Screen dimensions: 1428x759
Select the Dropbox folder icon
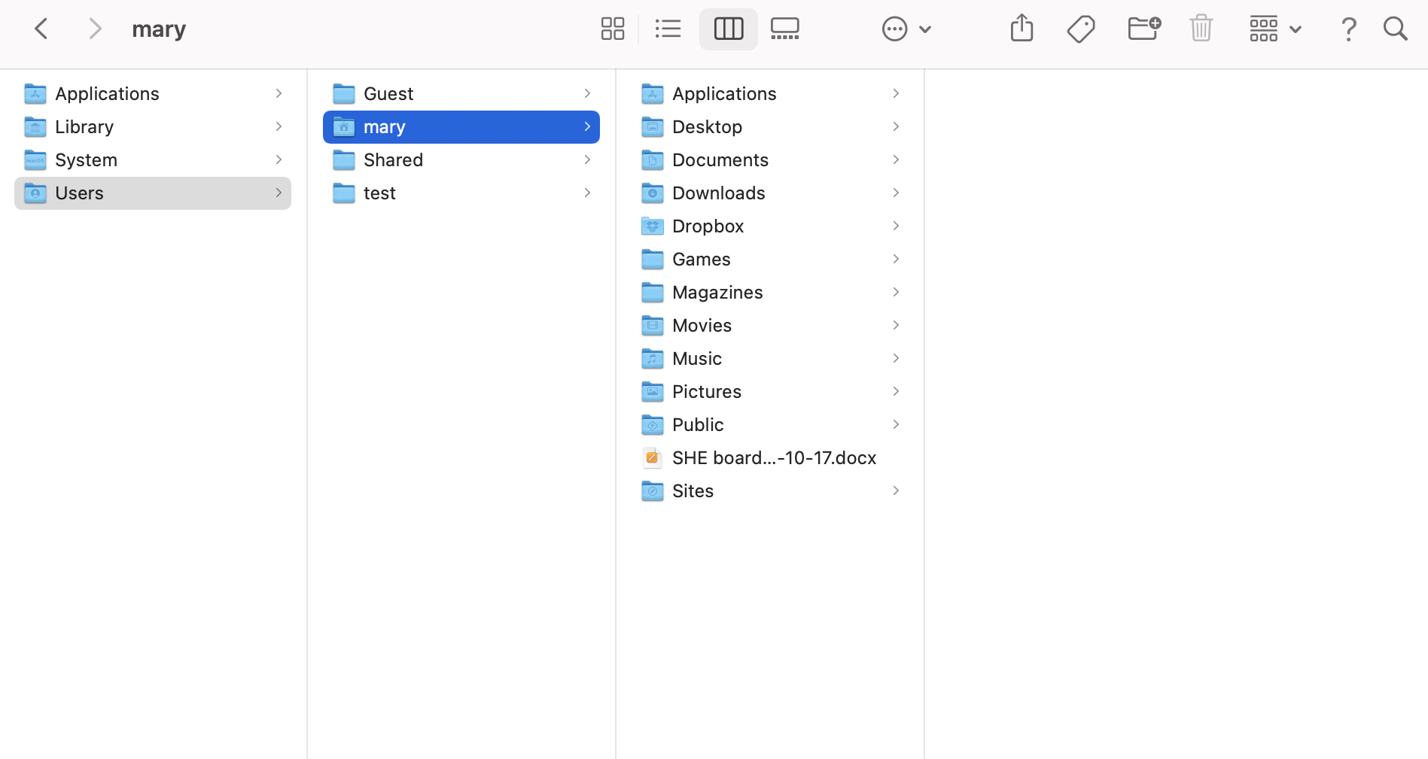[653, 226]
